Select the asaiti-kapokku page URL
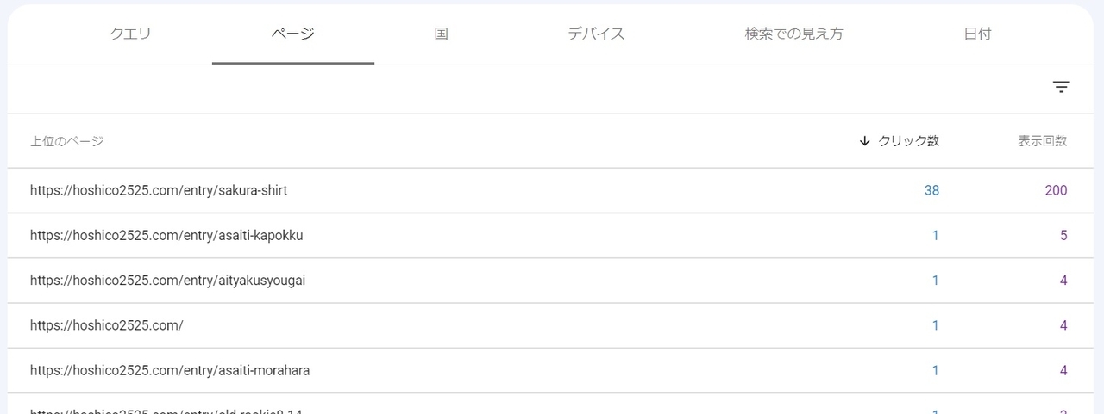Viewport: 1104px width, 414px height. 166,235
